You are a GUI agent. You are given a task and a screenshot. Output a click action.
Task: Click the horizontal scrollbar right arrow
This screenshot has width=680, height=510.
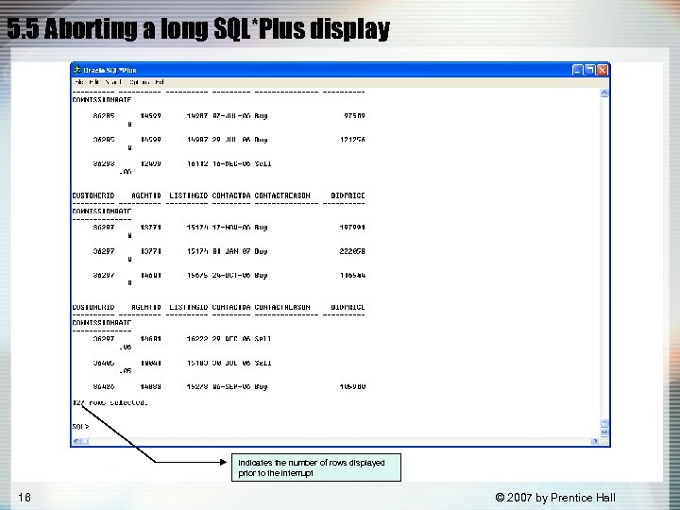pyautogui.click(x=595, y=441)
